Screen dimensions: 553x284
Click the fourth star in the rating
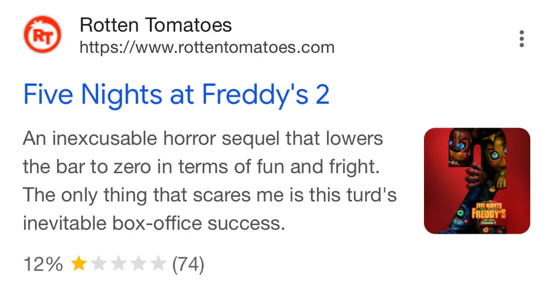coord(139,264)
